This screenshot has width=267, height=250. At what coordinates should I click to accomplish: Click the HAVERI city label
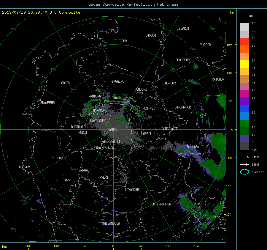103,177
